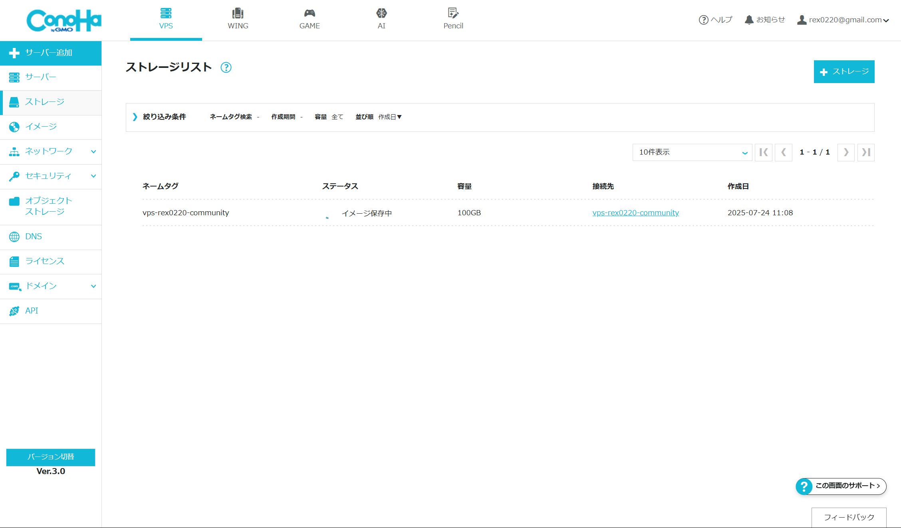Click the ConoHa logo
The image size is (901, 528).
click(64, 20)
